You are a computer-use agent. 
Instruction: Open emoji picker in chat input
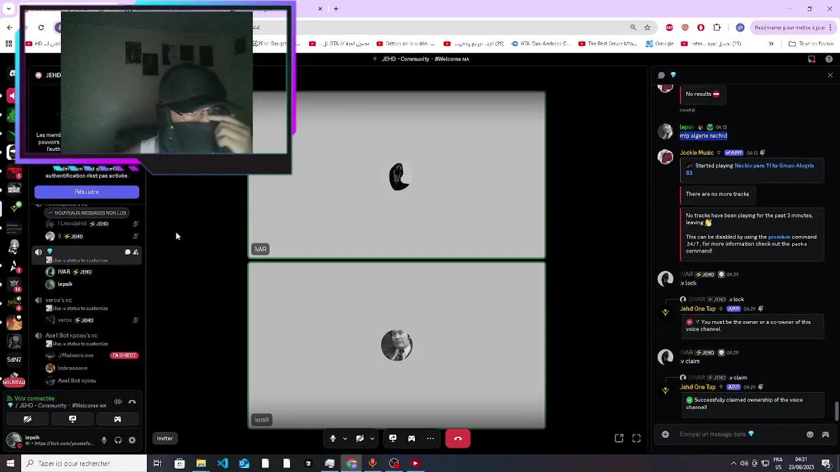(x=810, y=434)
